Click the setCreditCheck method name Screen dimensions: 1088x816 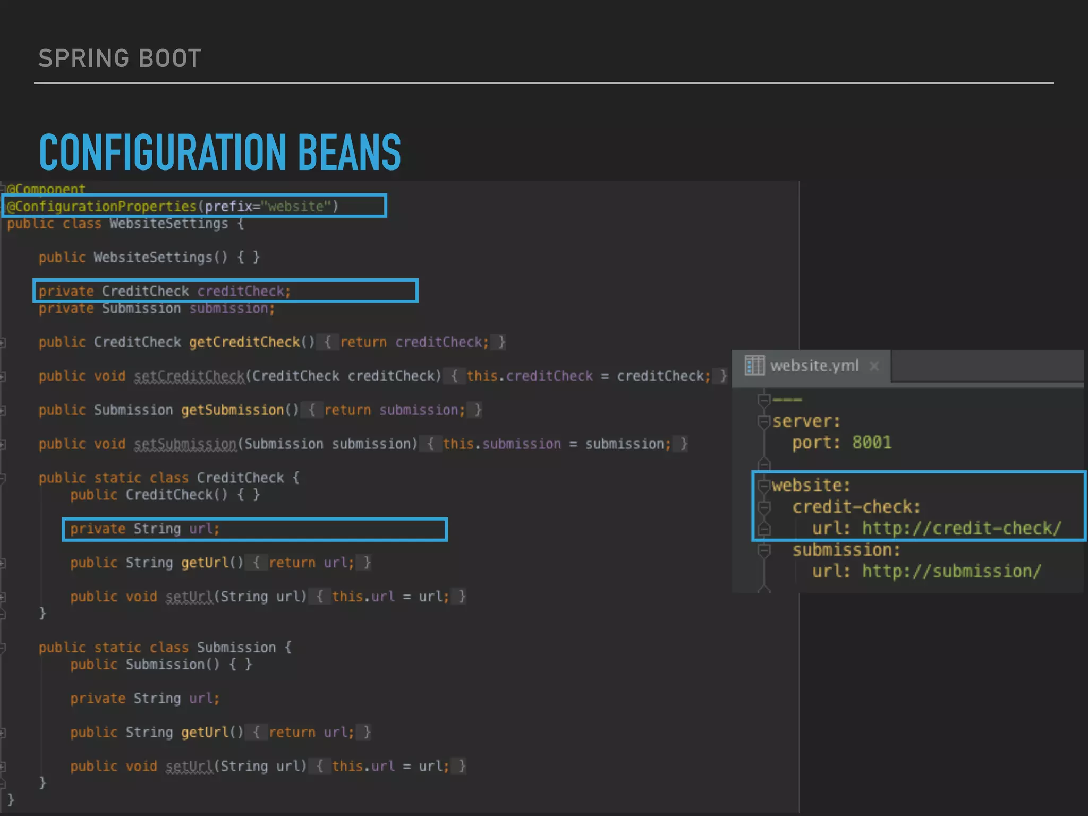[189, 376]
